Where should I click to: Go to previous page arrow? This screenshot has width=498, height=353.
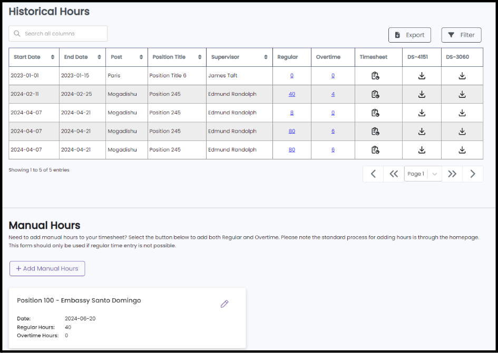(x=373, y=174)
